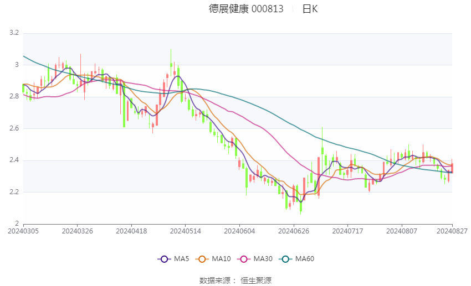Hide the MA30 moving average label

263,259
